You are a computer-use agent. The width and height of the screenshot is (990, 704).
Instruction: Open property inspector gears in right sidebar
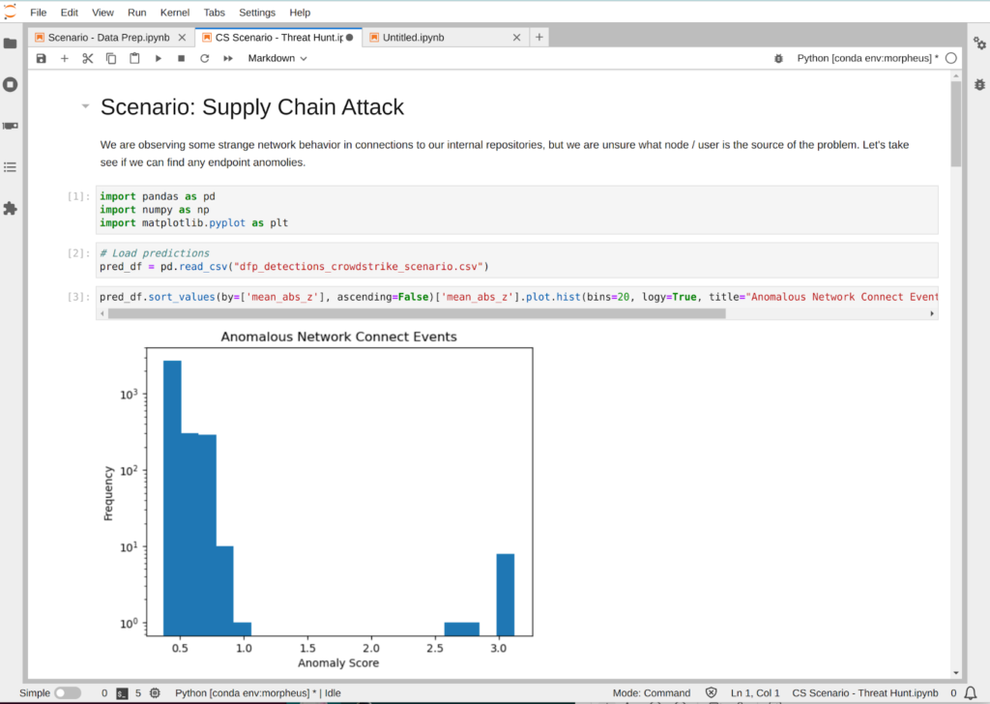(978, 44)
